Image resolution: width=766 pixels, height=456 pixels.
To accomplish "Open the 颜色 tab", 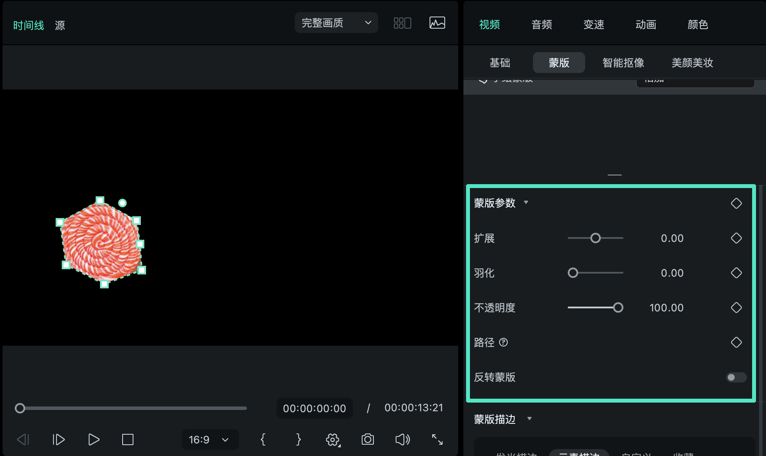I will pyautogui.click(x=698, y=24).
